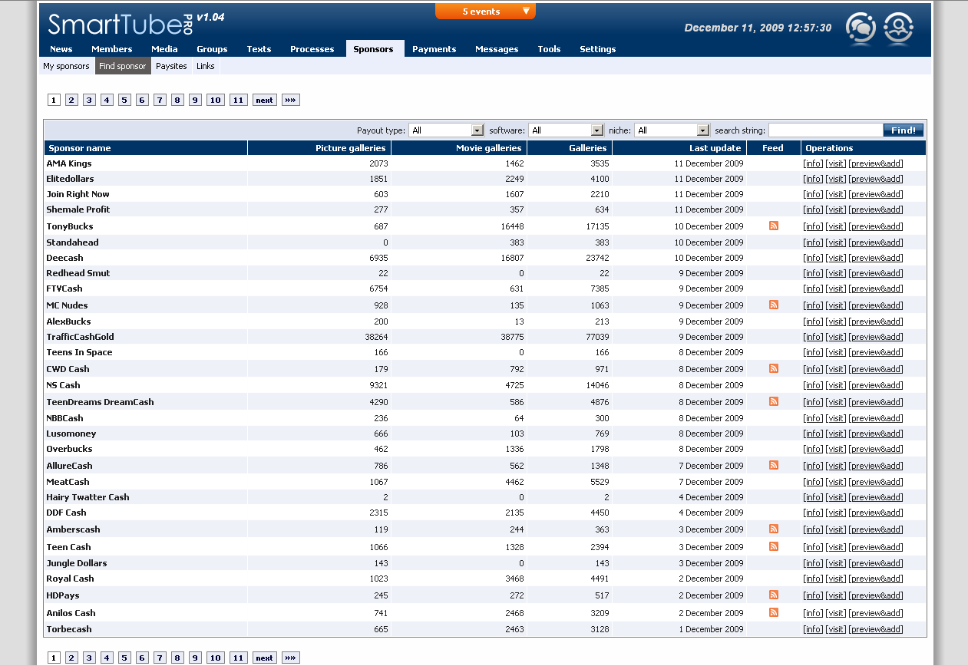This screenshot has height=666, width=968.
Task: Open the software filter dropdown
Action: pyautogui.click(x=566, y=130)
